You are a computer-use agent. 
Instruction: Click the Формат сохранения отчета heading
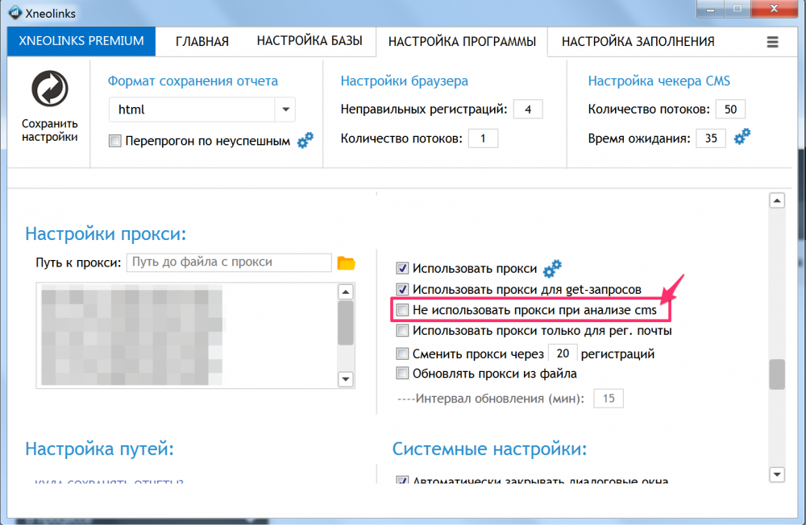(x=193, y=81)
